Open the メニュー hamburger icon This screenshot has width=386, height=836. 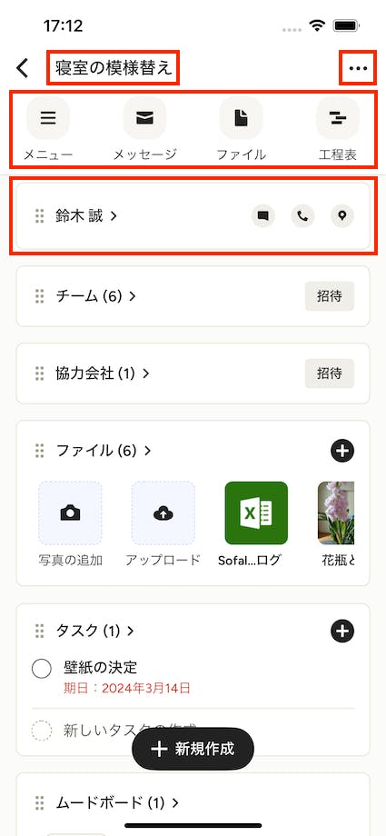[x=48, y=118]
